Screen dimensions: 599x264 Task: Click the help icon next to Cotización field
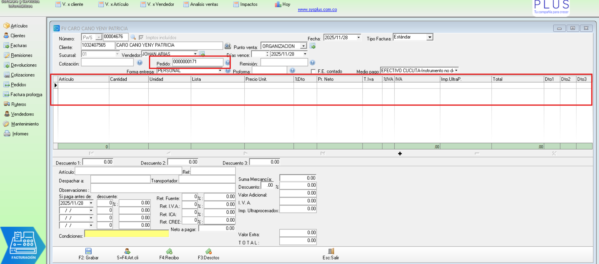click(x=140, y=63)
